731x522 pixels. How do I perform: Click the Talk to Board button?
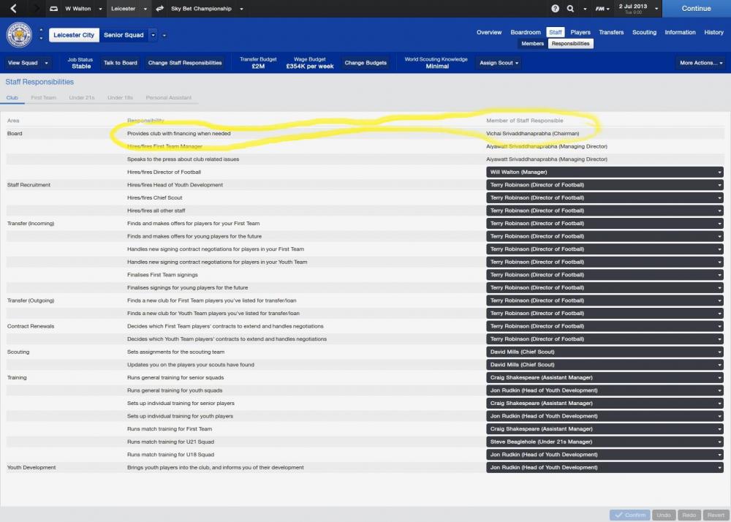[x=120, y=63]
